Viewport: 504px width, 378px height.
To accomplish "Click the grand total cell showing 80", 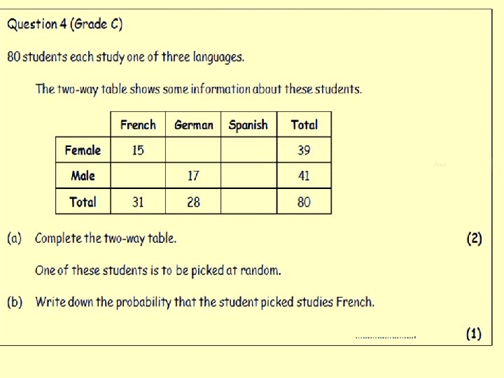I will pos(304,202).
